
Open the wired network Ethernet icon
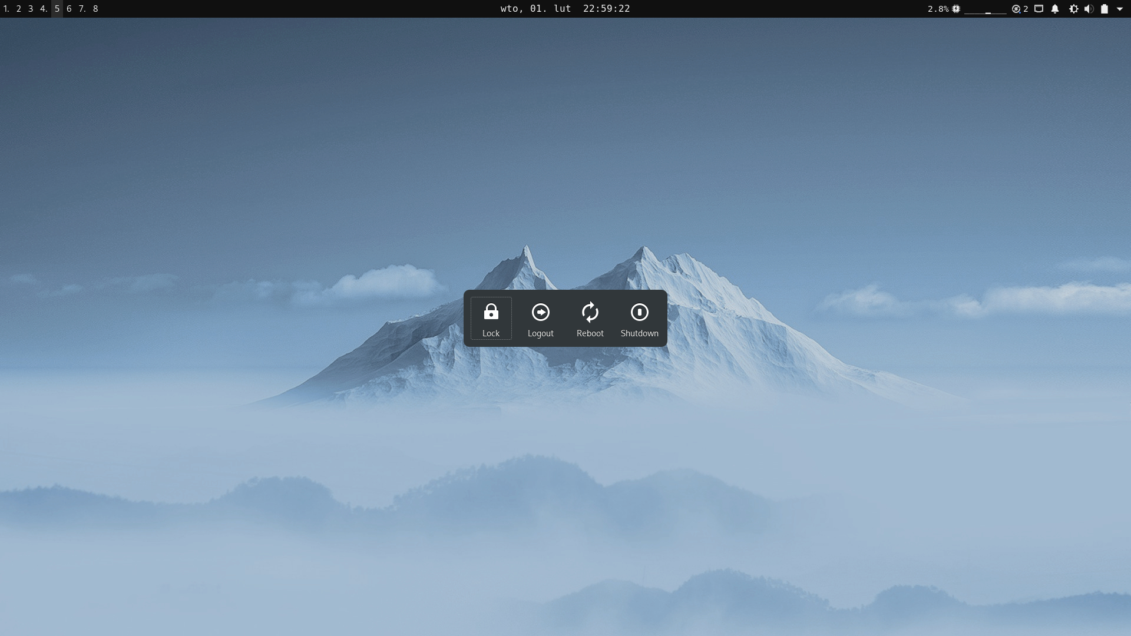click(x=1039, y=9)
